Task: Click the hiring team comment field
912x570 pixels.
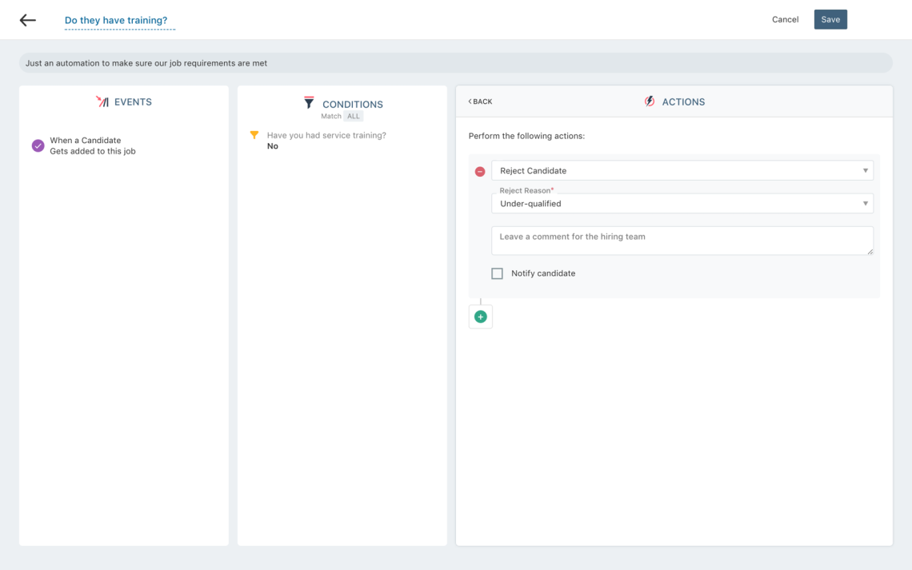Action: coord(682,240)
